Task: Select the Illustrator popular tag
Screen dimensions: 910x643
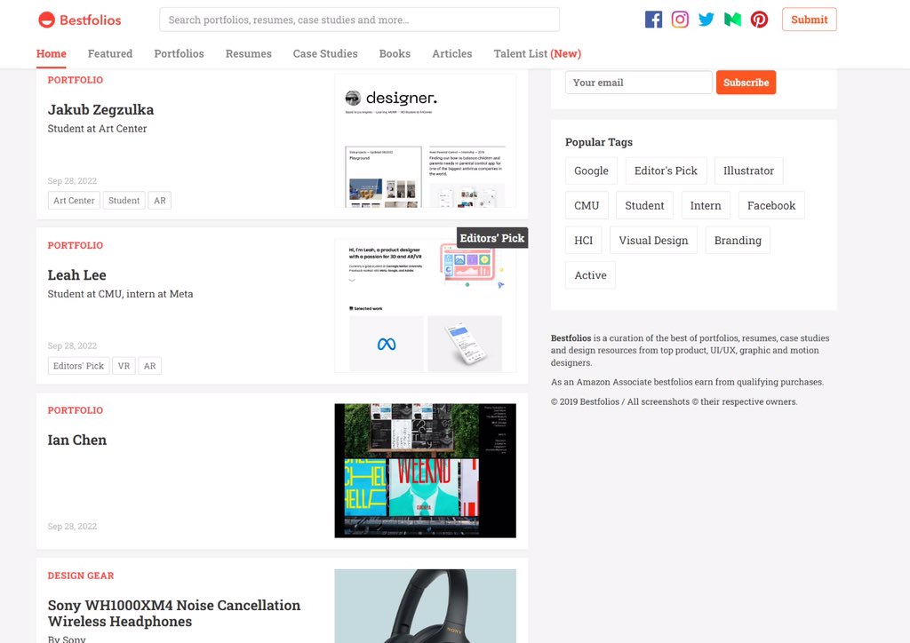Action: click(748, 171)
